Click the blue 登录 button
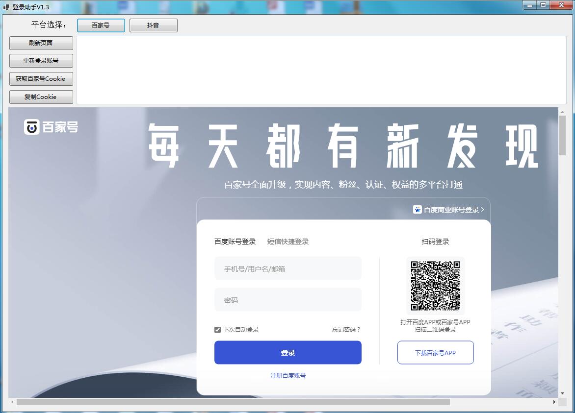This screenshot has width=575, height=413. click(288, 353)
